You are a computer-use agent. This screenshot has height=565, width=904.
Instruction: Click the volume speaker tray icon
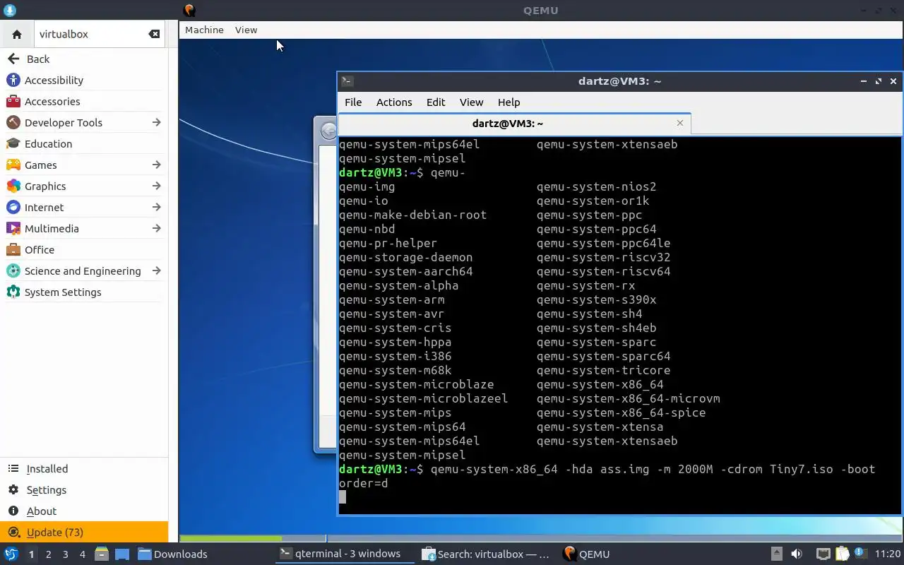(x=796, y=554)
